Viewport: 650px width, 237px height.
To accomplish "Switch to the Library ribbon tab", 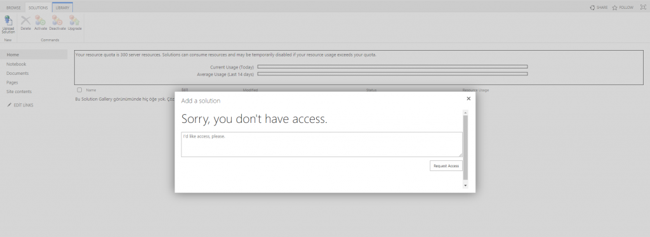I will pos(63,8).
